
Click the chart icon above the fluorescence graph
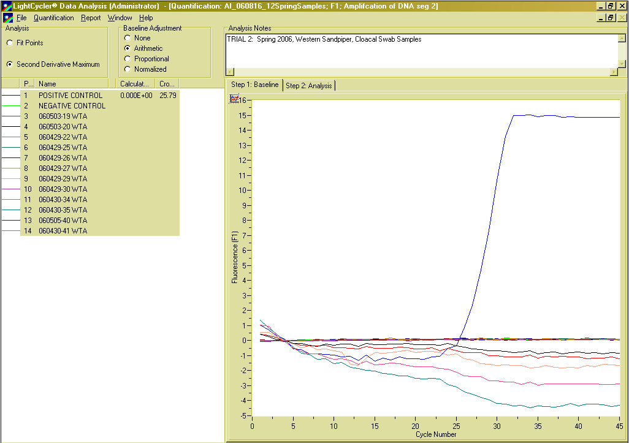point(234,99)
